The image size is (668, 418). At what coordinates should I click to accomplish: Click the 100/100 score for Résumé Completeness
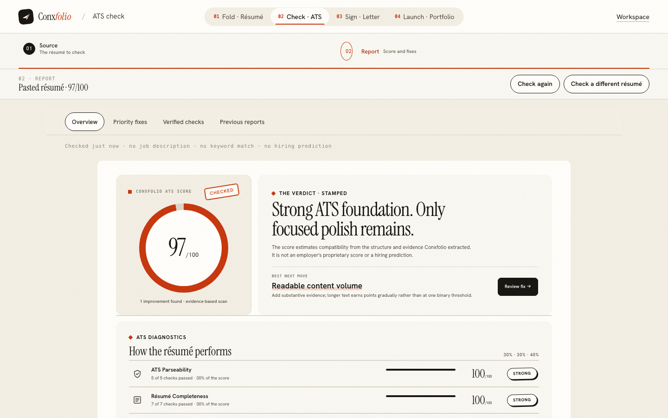click(x=482, y=400)
